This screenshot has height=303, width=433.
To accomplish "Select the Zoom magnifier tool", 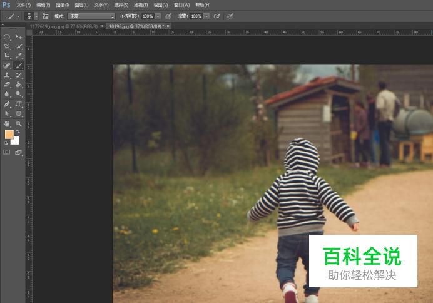I will tap(19, 123).
